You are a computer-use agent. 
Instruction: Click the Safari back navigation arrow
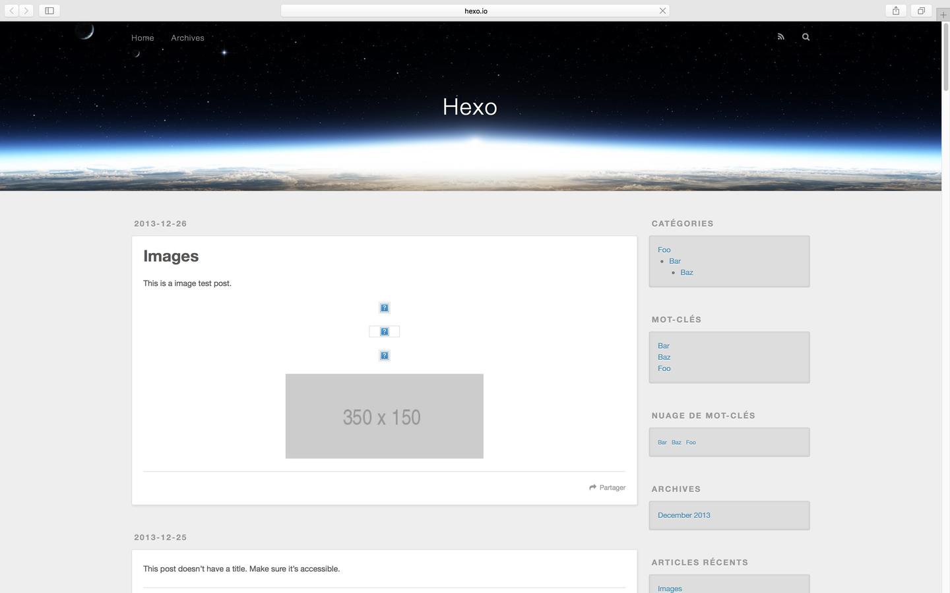(x=11, y=11)
